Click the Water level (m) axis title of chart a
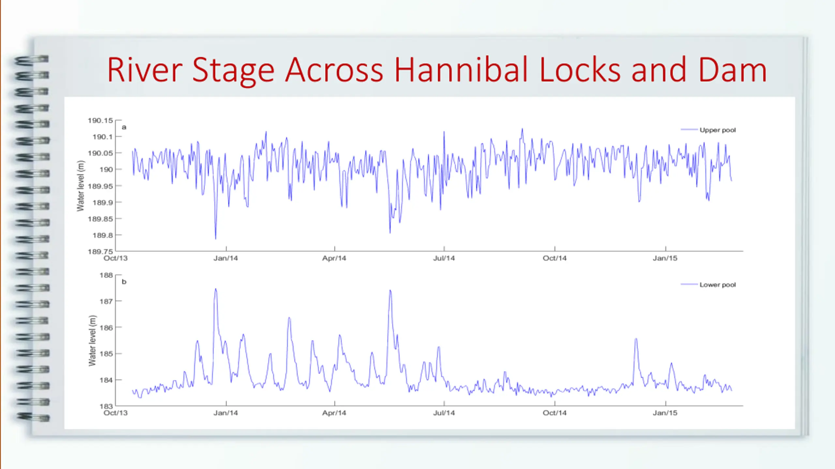Viewport: 835px width, 469px height. pyautogui.click(x=81, y=186)
